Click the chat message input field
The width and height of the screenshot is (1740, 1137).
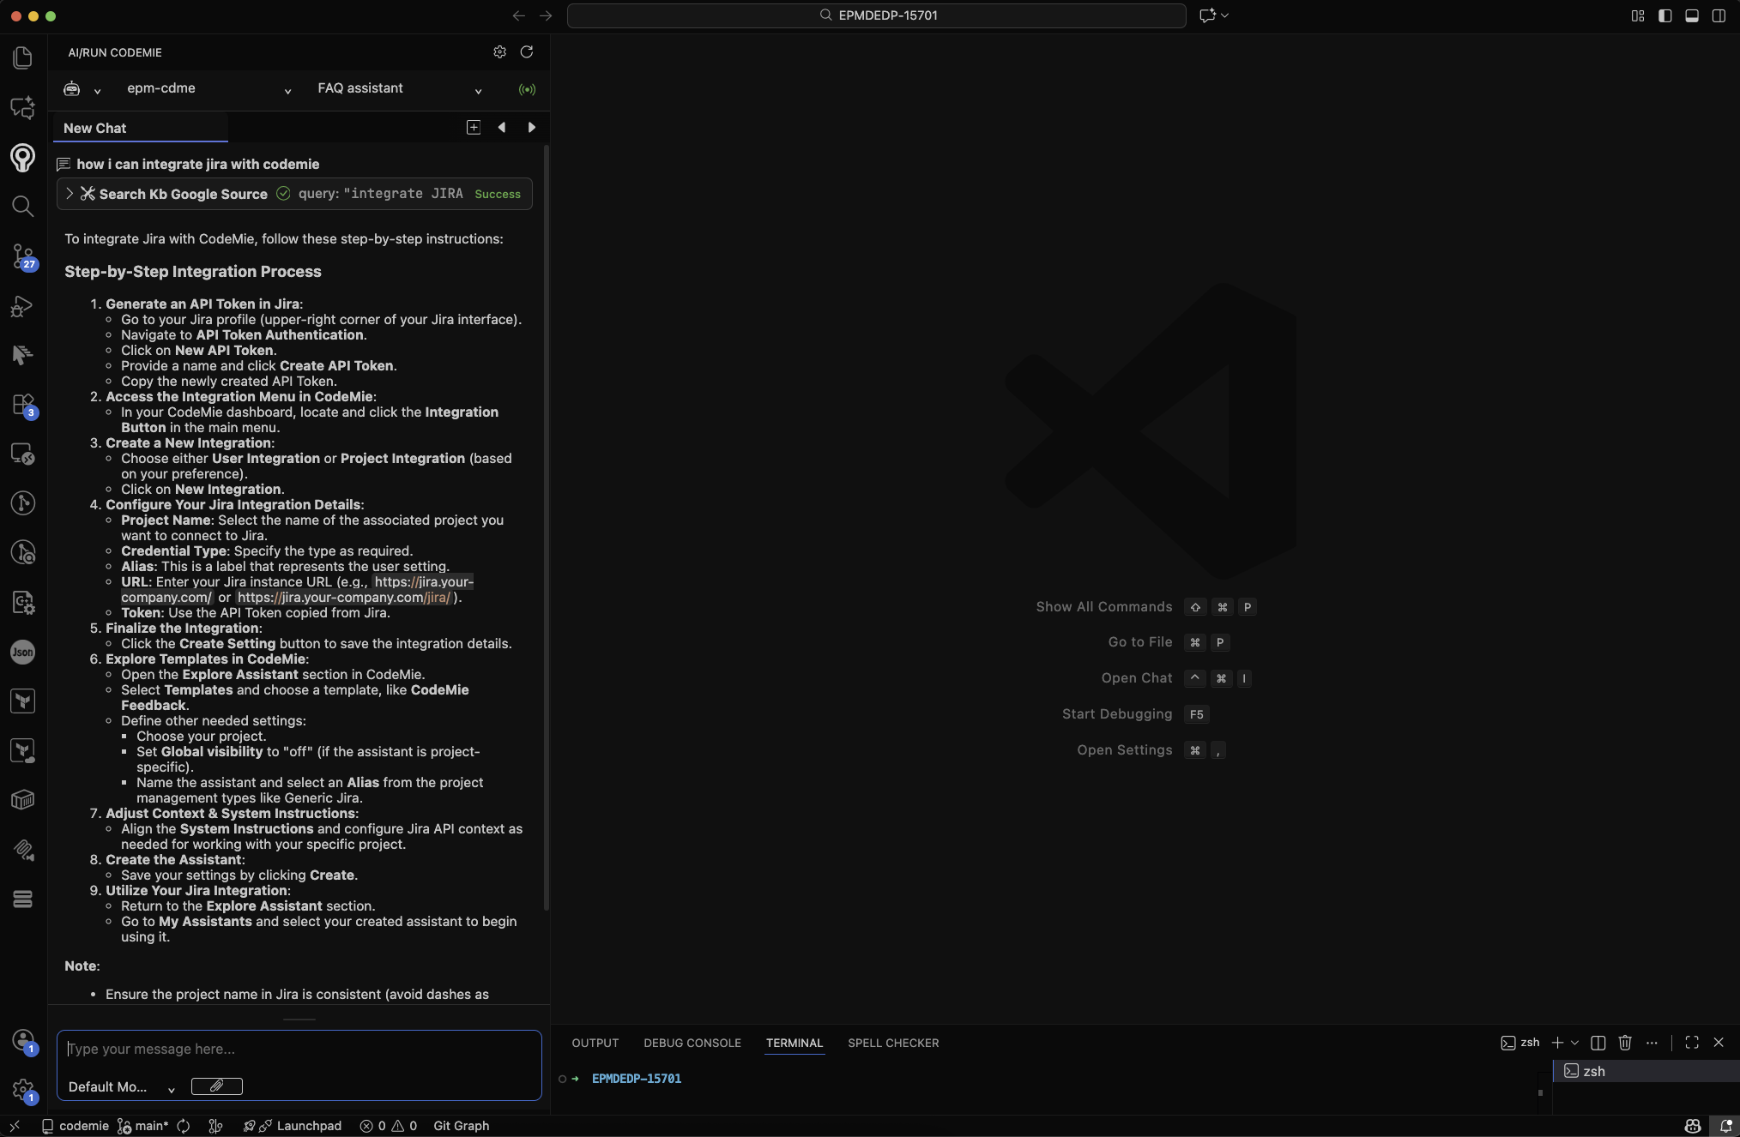(299, 1050)
